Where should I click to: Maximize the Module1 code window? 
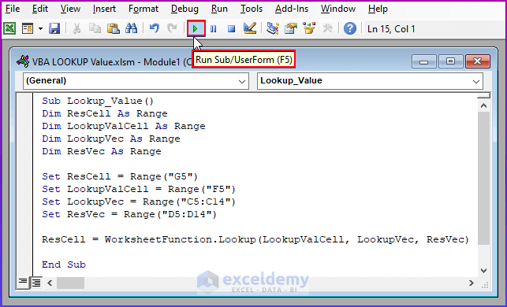coord(450,61)
